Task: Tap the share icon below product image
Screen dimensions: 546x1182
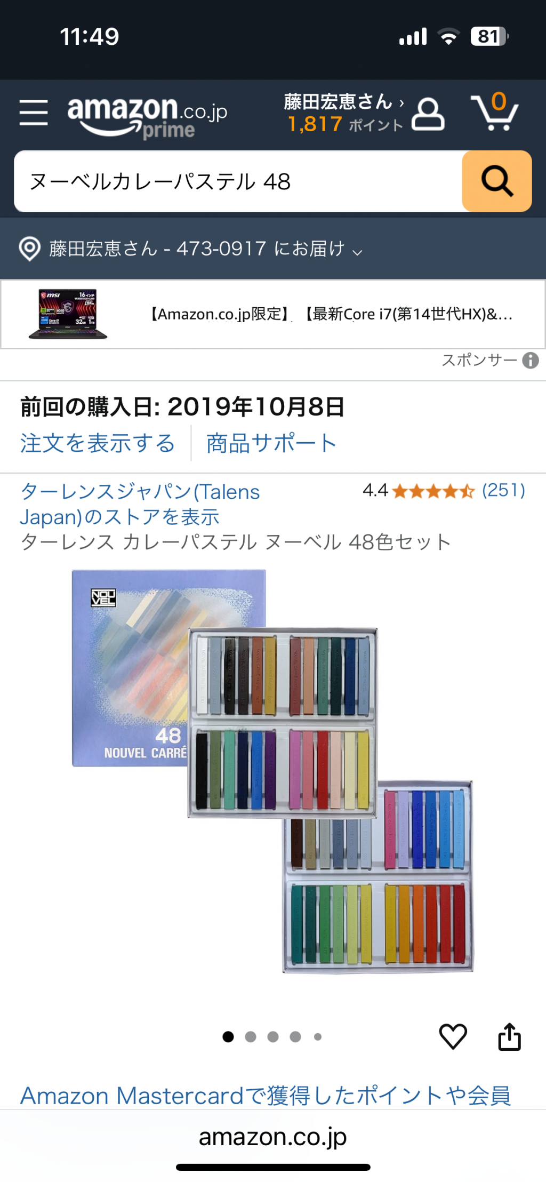Action: pyautogui.click(x=510, y=1037)
